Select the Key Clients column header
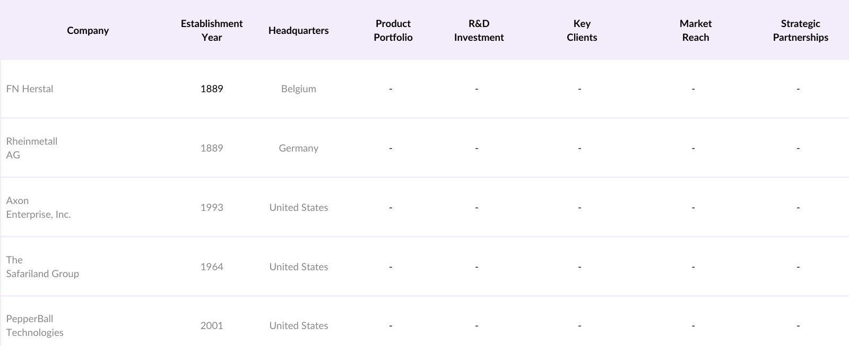849x346 pixels. (582, 30)
